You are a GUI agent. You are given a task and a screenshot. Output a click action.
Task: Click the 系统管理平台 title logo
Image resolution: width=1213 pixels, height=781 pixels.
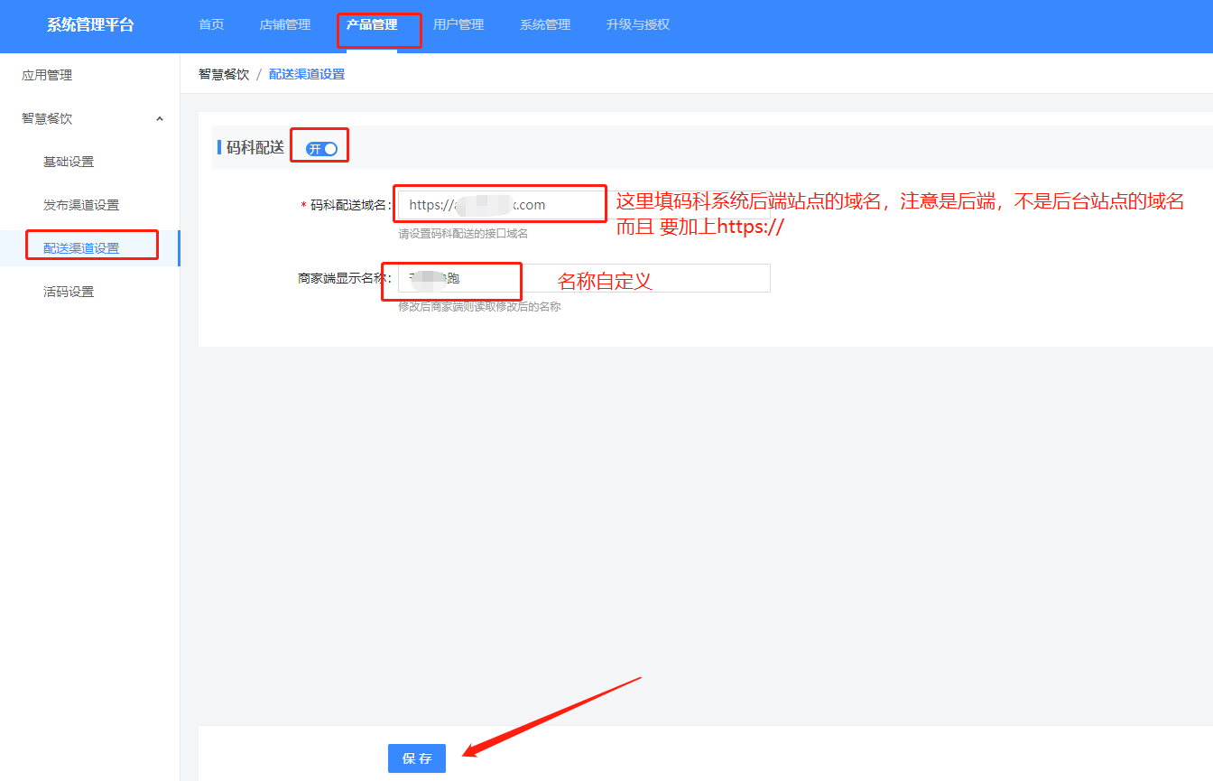point(90,25)
